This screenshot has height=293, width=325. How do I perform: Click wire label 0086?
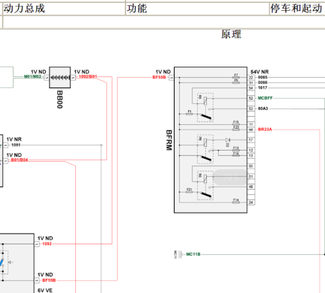click(x=262, y=82)
